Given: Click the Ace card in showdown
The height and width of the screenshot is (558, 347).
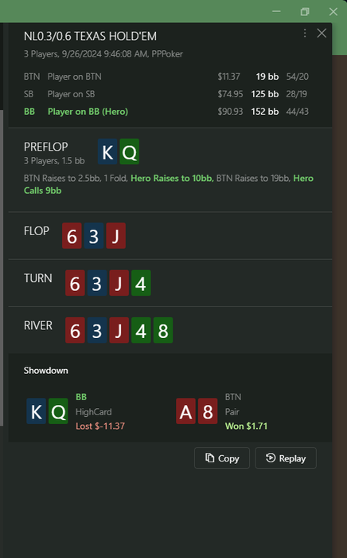Looking at the screenshot, I should pos(185,411).
